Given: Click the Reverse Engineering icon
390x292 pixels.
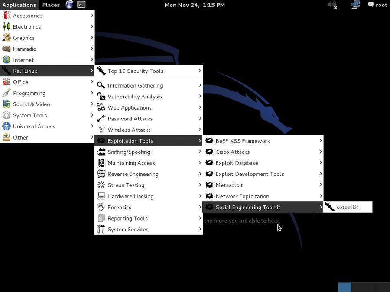Looking at the screenshot, I should click(x=101, y=174).
